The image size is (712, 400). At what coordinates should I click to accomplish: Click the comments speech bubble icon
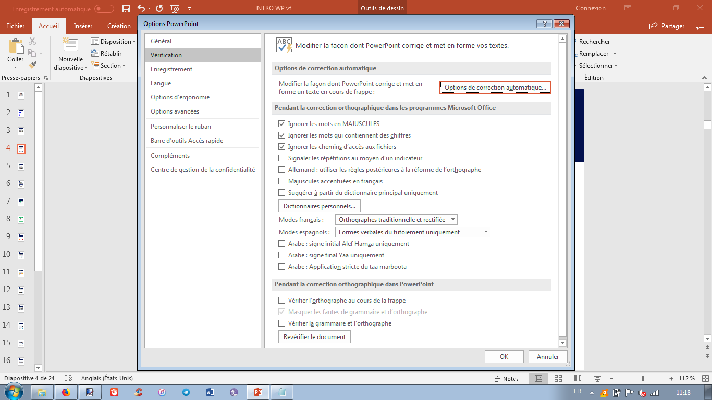point(700,26)
